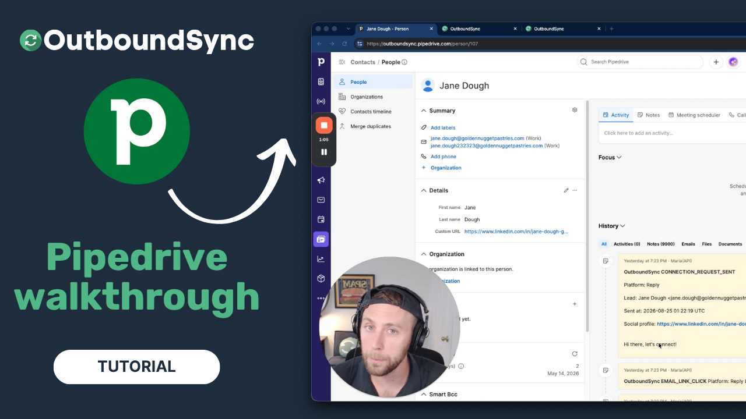Switch to the second browser tab, first OutboundSync tab
746x419 pixels.
tap(479, 29)
